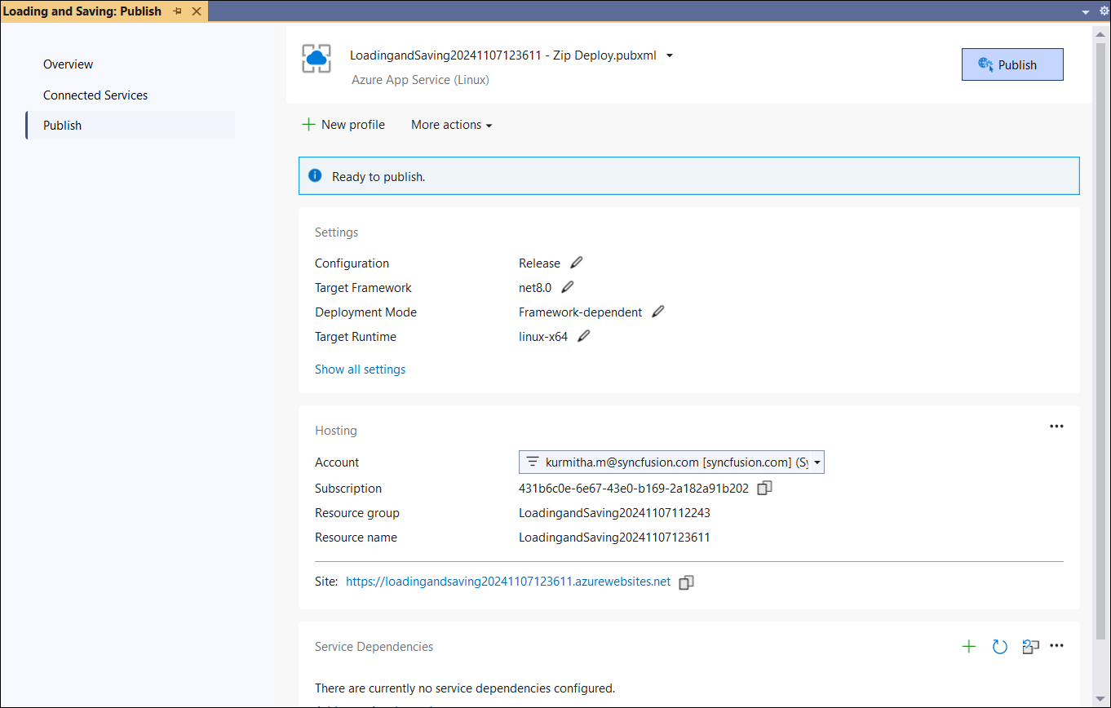The width and height of the screenshot is (1111, 708).
Task: Click the Framework-dependent value text
Action: coord(580,312)
